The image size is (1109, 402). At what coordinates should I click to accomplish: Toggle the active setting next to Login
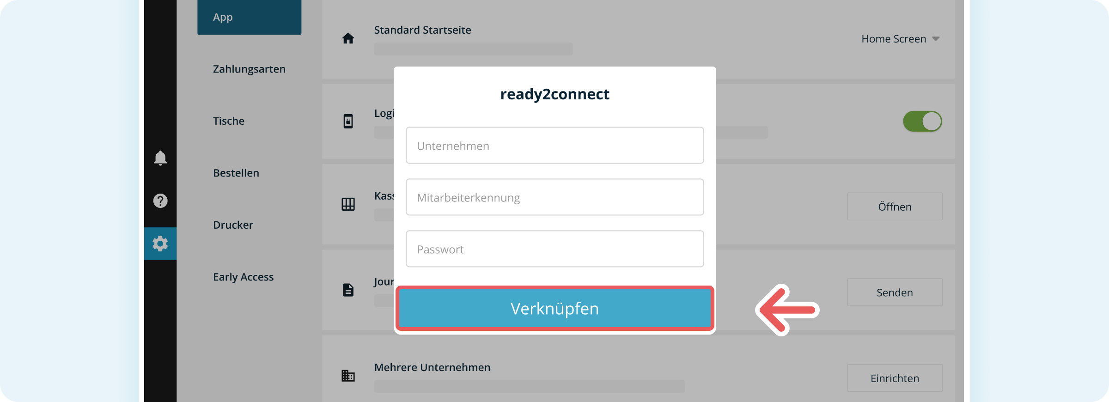pyautogui.click(x=922, y=121)
